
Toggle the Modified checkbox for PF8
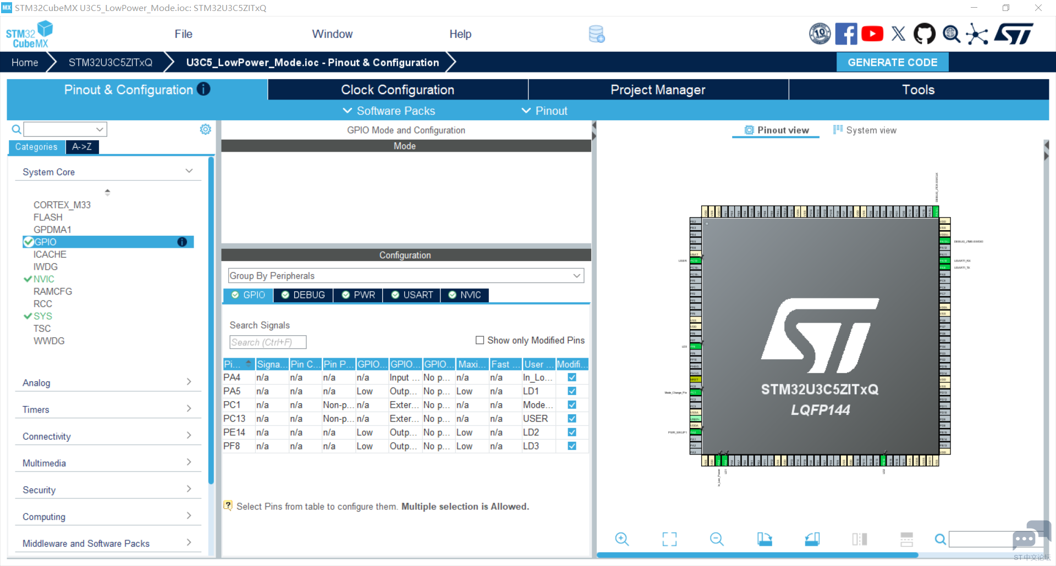coord(572,446)
